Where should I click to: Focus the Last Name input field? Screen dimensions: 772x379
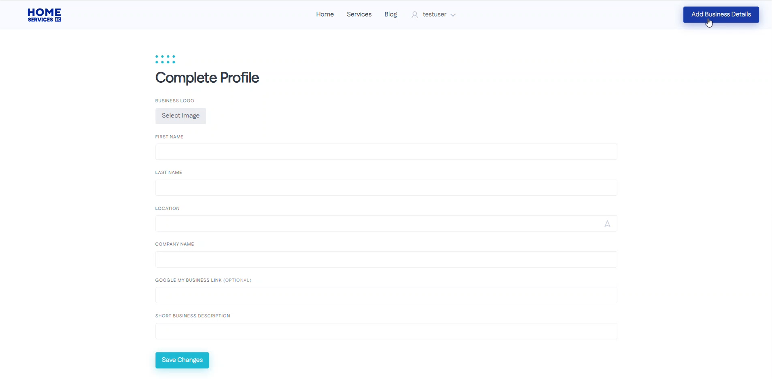386,188
